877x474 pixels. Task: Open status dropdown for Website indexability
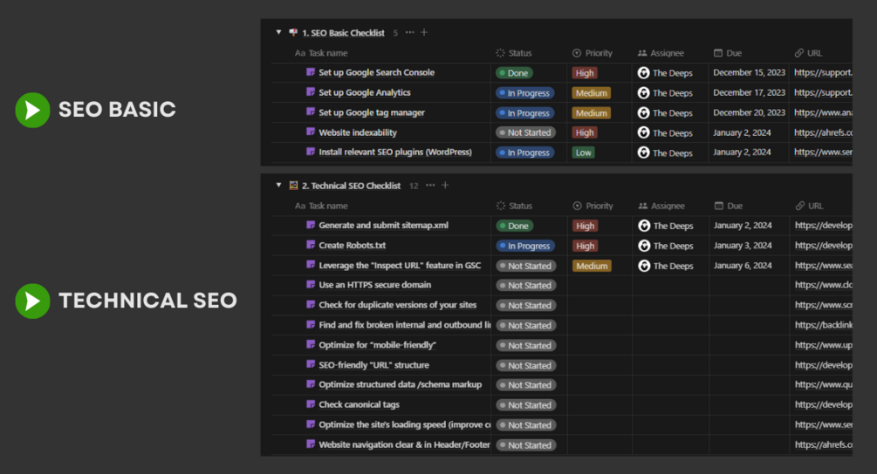pyautogui.click(x=525, y=133)
